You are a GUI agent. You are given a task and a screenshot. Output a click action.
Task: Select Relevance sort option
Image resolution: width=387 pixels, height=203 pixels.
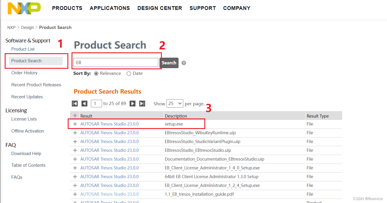point(96,74)
